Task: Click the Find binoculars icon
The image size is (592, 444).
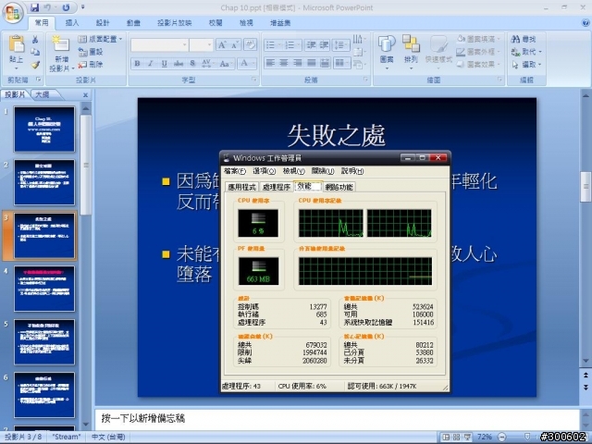Action: click(x=515, y=39)
